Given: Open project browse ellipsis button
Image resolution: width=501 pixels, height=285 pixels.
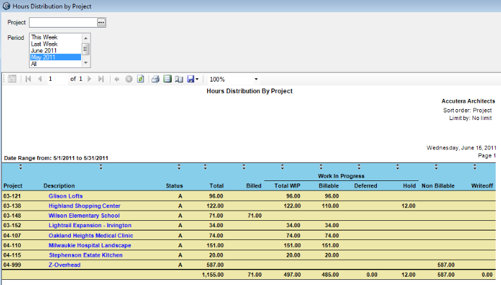Looking at the screenshot, I should tap(101, 22).
